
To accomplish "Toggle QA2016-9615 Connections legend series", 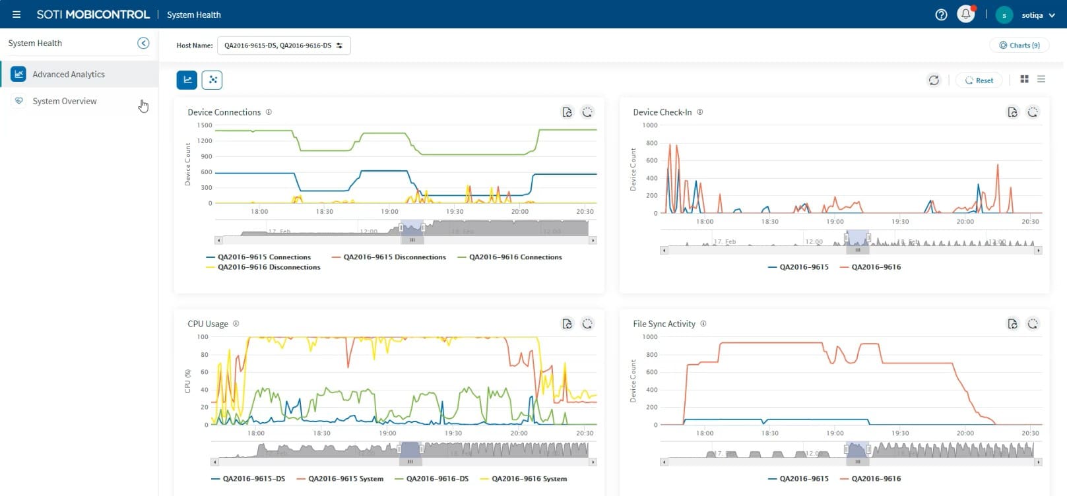I will pyautogui.click(x=258, y=257).
